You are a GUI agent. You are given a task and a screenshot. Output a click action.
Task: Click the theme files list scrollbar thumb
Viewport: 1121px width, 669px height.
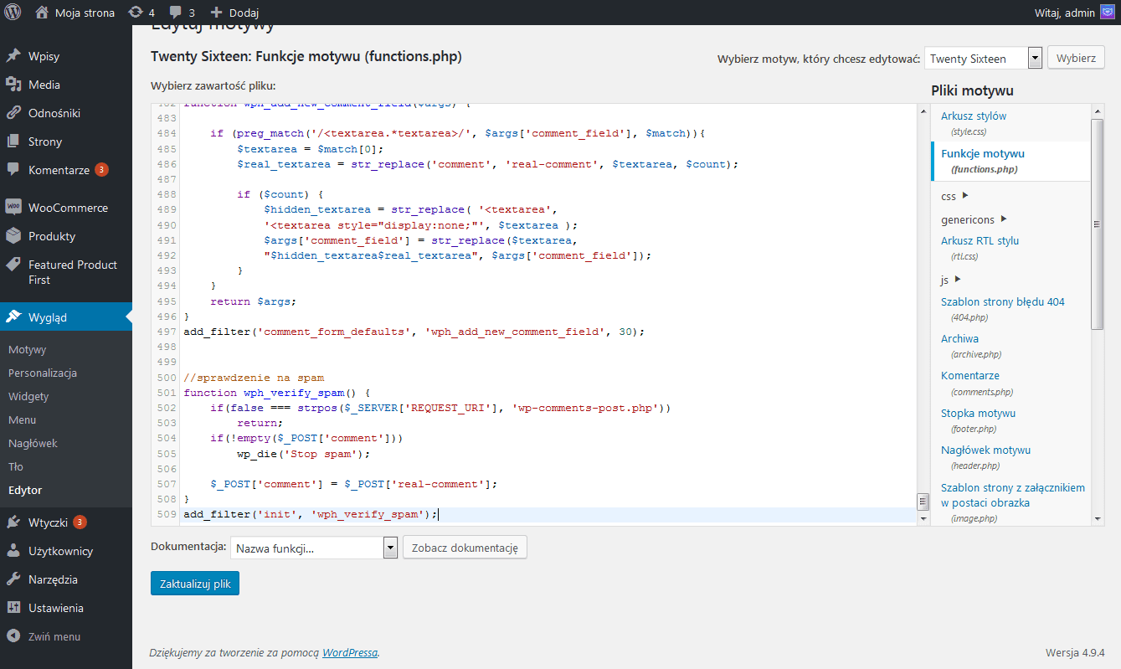coord(1098,224)
